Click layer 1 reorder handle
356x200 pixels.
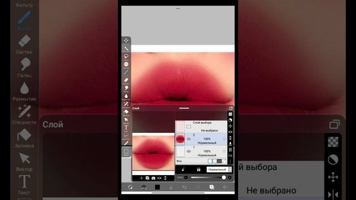pyautogui.click(x=224, y=151)
